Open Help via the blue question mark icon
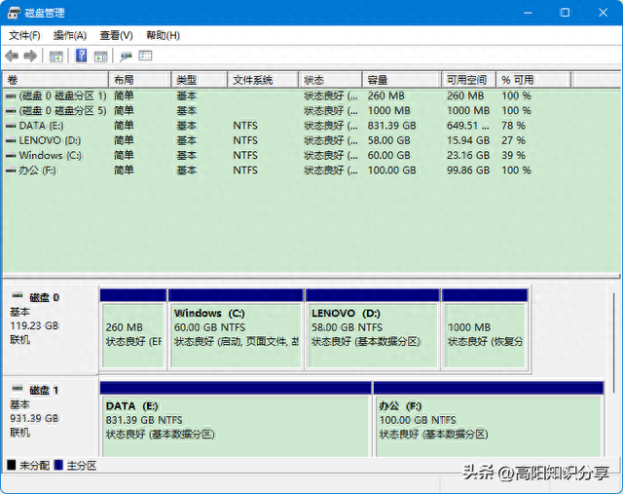Screen dimensions: 623x494 coord(82,57)
